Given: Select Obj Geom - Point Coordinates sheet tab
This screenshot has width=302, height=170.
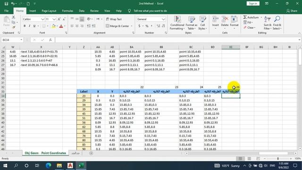Looking at the screenshot, I should click(45, 153).
